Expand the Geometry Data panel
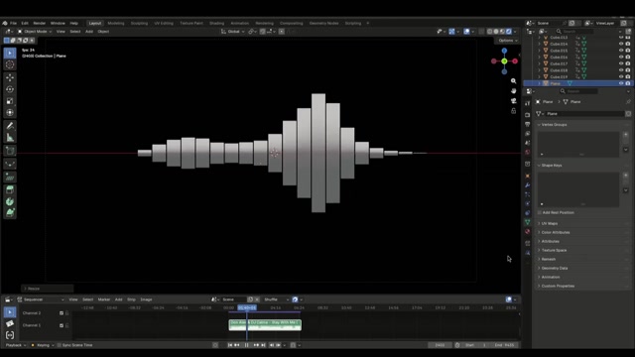The image size is (635, 357). [554, 268]
